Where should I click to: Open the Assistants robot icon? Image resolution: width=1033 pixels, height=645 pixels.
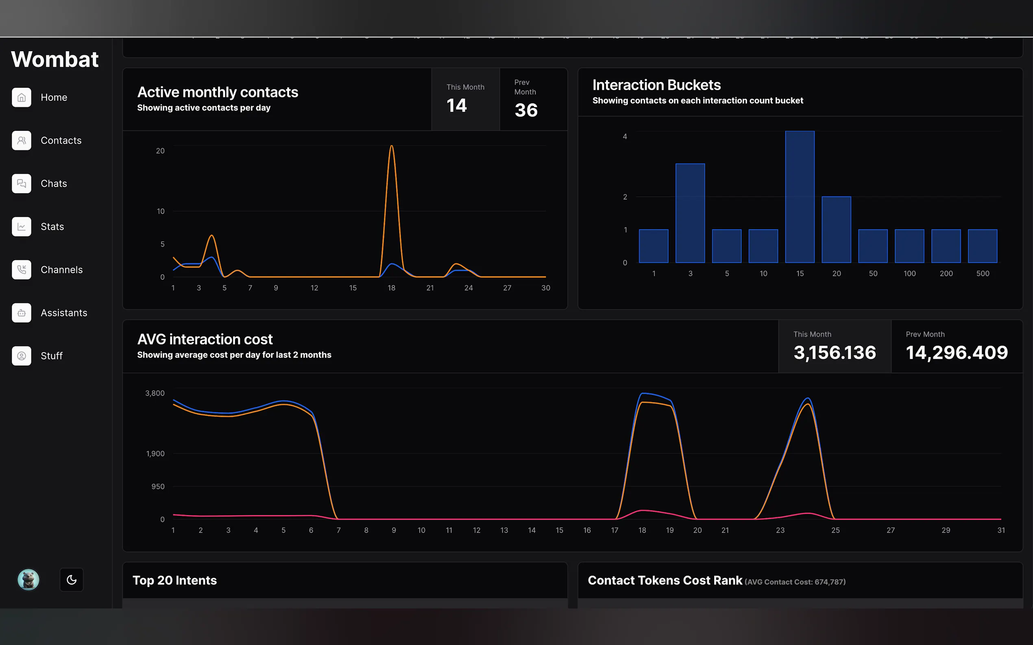pyautogui.click(x=22, y=313)
